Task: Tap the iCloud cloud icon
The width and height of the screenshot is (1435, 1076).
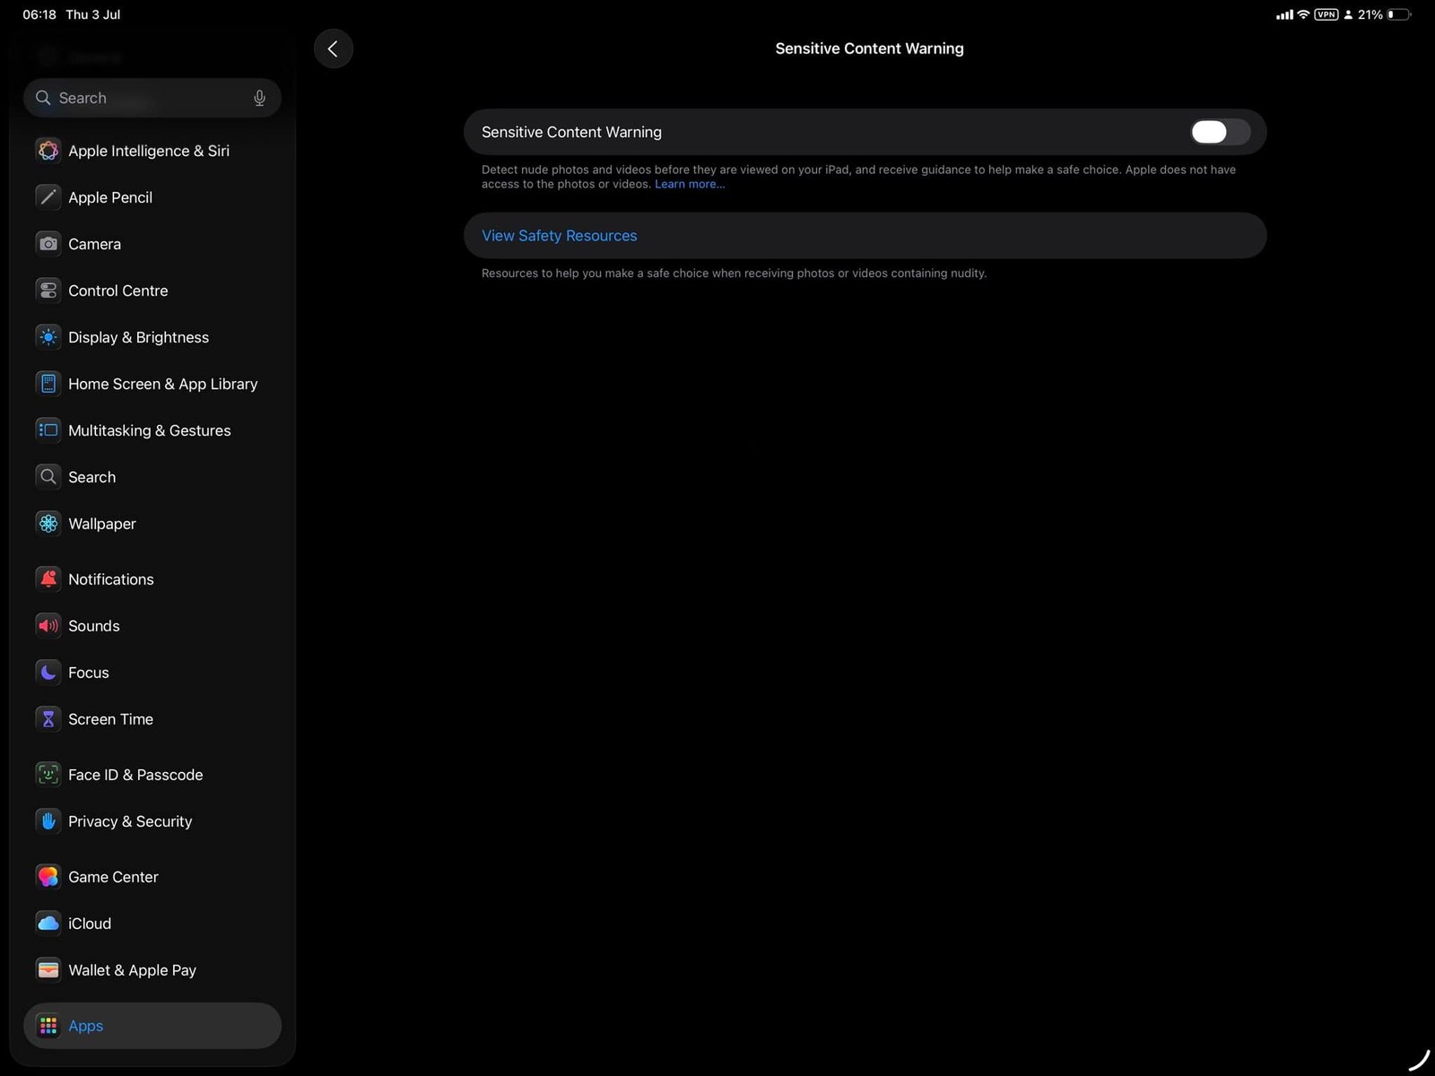Action: 48,924
